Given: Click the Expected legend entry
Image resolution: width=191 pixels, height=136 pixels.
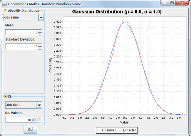Looking at the screenshot, I should (x=127, y=130).
